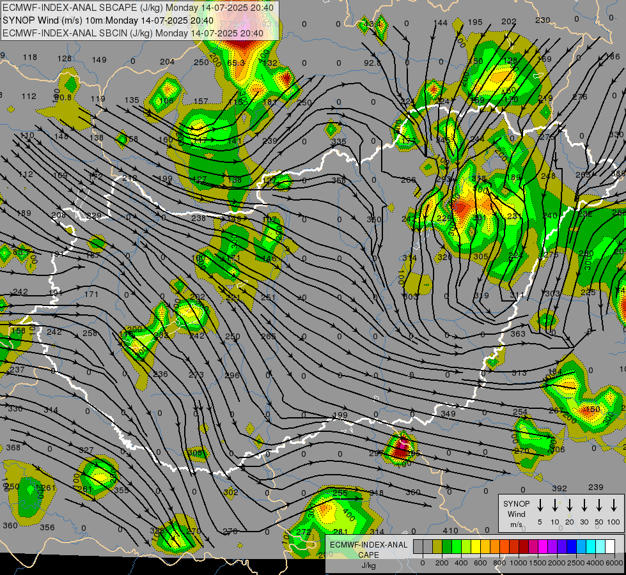The width and height of the screenshot is (626, 575).
Task: Click the map value 327
Action: [86, 450]
